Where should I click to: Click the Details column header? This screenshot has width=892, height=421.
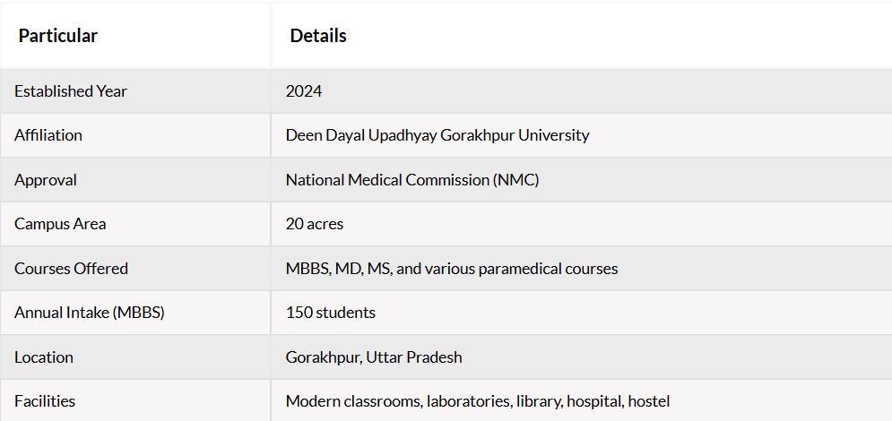point(318,36)
